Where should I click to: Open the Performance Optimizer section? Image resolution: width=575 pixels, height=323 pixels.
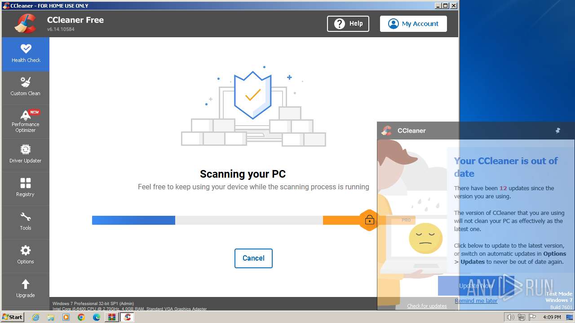coord(26,122)
